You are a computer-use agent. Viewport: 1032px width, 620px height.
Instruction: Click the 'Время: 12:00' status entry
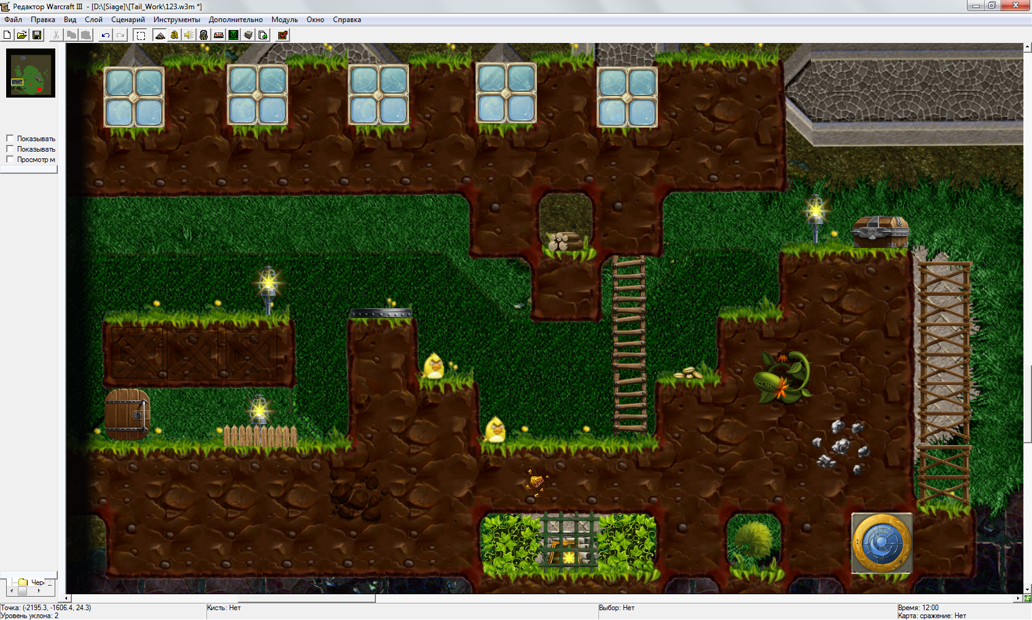click(x=918, y=608)
